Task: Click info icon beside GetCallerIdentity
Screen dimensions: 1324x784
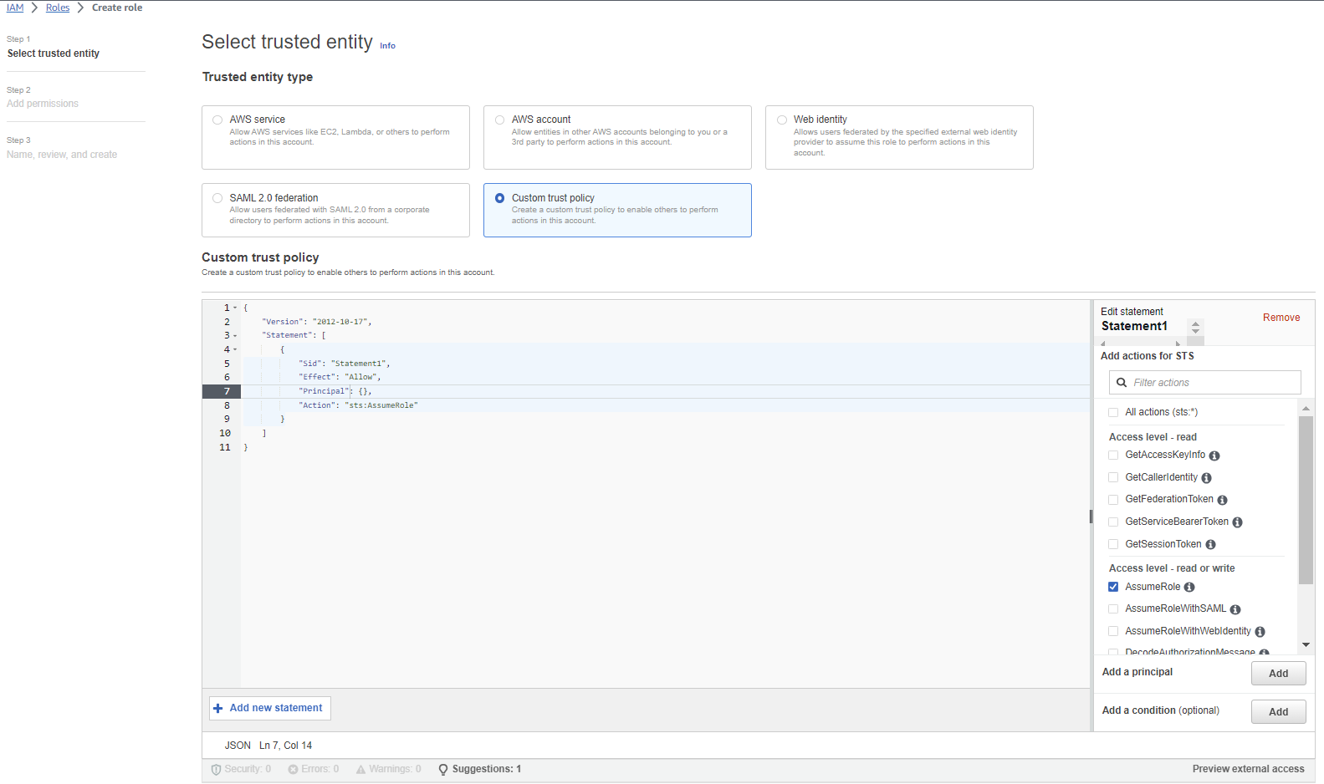Action: point(1206,478)
